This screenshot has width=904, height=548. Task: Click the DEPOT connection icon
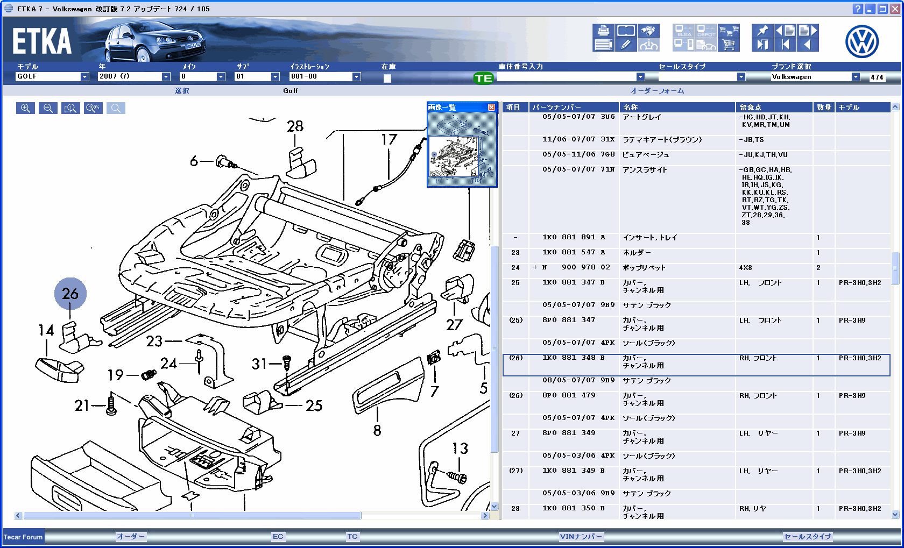(706, 31)
